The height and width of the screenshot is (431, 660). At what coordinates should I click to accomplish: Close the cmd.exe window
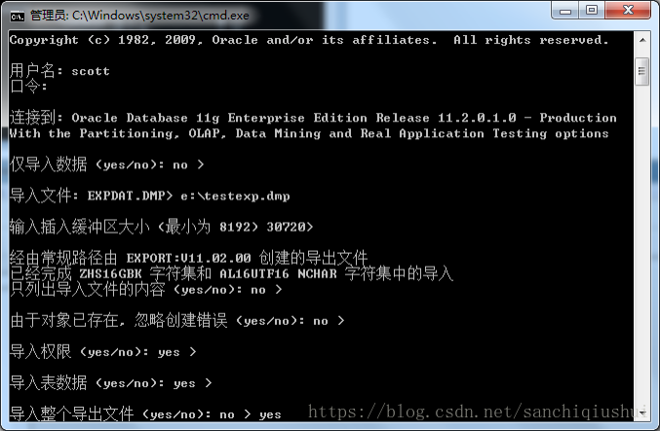point(628,10)
